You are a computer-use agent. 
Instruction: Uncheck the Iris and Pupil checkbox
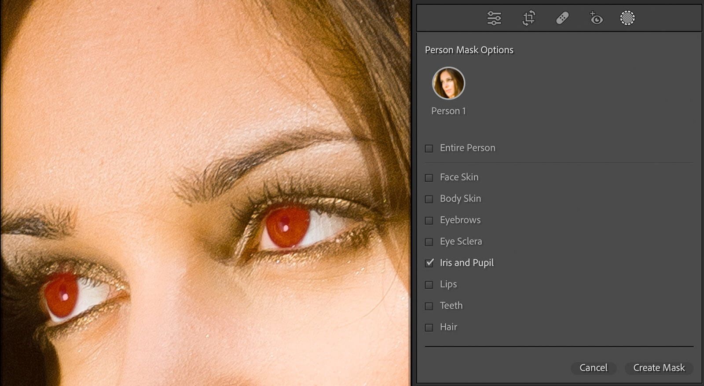(x=429, y=263)
